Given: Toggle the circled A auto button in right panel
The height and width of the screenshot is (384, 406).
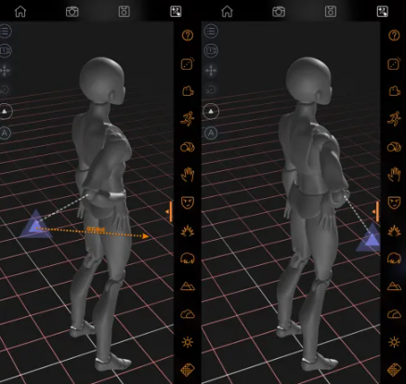Looking at the screenshot, I should (x=211, y=133).
